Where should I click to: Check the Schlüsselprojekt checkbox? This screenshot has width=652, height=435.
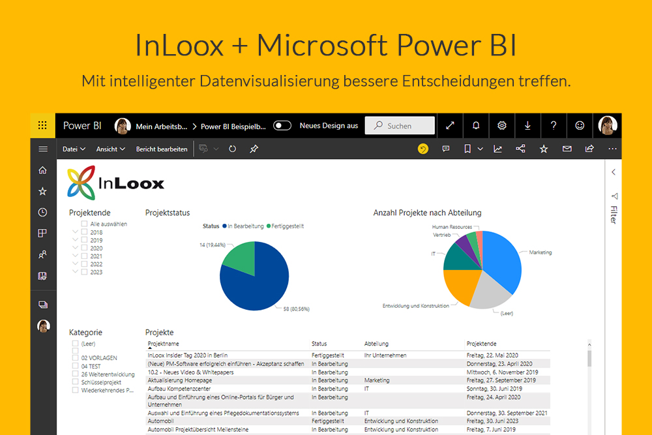tap(75, 382)
